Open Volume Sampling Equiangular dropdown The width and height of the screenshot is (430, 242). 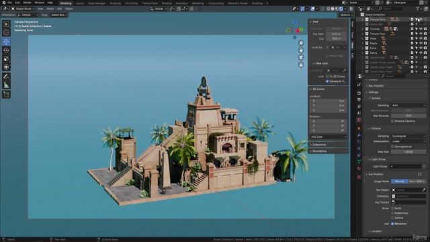tap(408, 136)
